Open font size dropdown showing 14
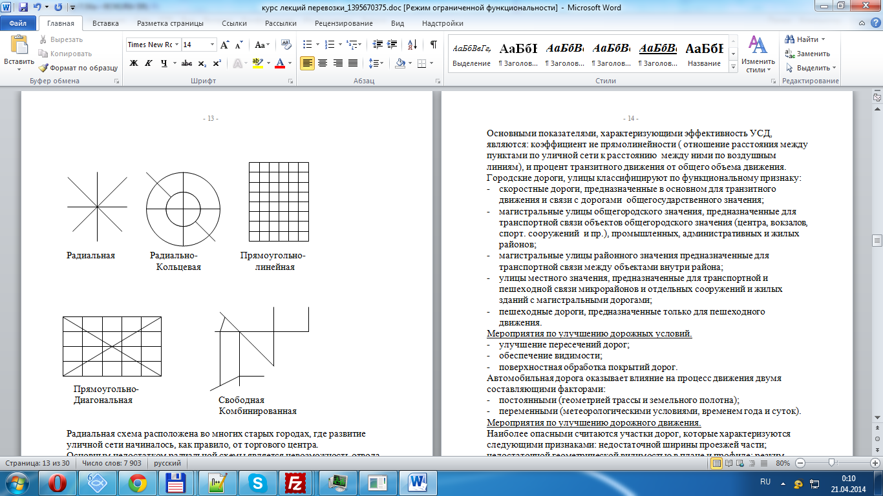 (x=212, y=45)
